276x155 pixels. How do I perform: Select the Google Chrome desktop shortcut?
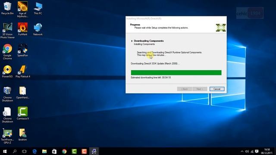click(x=7, y=52)
